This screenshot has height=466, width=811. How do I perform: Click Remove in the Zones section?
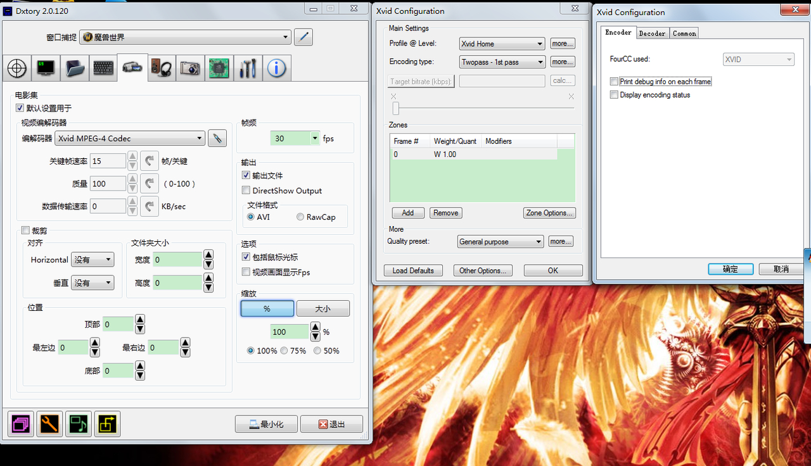pos(445,213)
